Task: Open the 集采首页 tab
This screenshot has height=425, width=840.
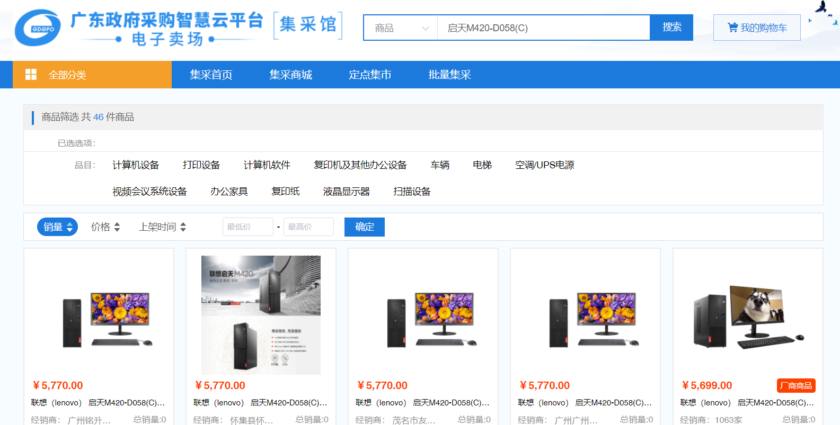Action: [211, 75]
